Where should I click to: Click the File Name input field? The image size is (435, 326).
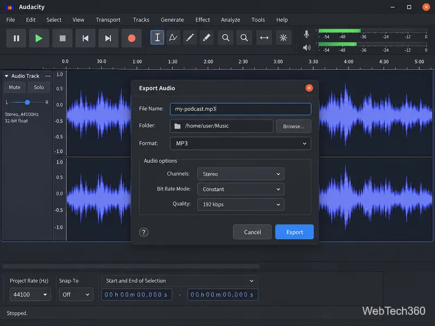tap(240, 109)
